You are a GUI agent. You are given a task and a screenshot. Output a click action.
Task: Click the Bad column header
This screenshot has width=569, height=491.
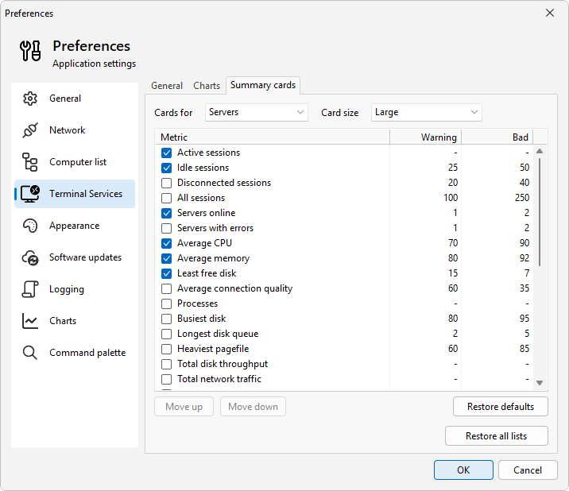[497, 137]
